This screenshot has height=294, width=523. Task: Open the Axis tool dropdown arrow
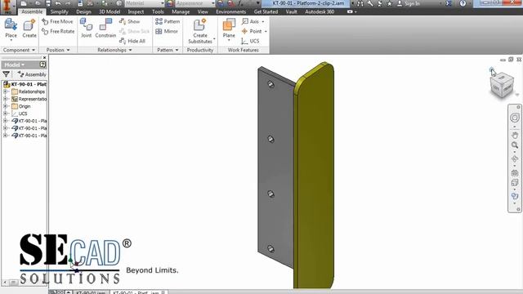click(x=263, y=22)
